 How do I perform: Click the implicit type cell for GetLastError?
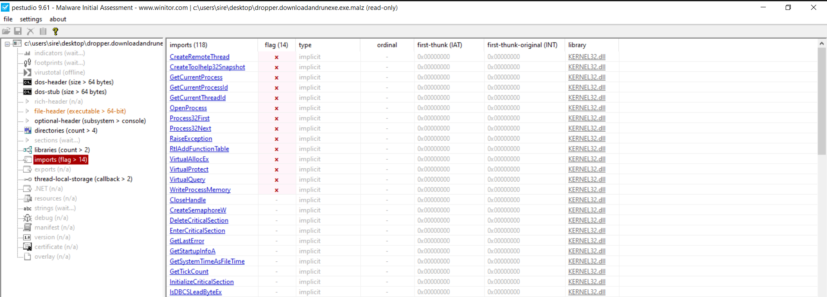click(310, 241)
